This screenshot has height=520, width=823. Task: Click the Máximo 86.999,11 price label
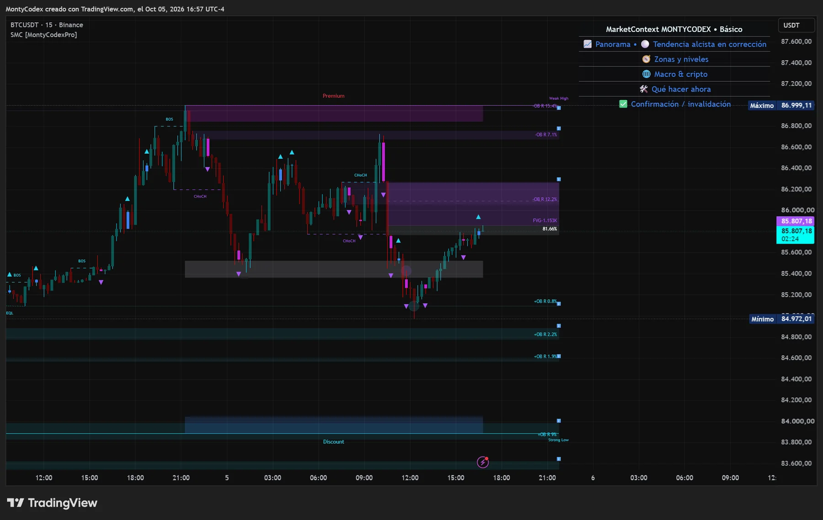(x=781, y=106)
